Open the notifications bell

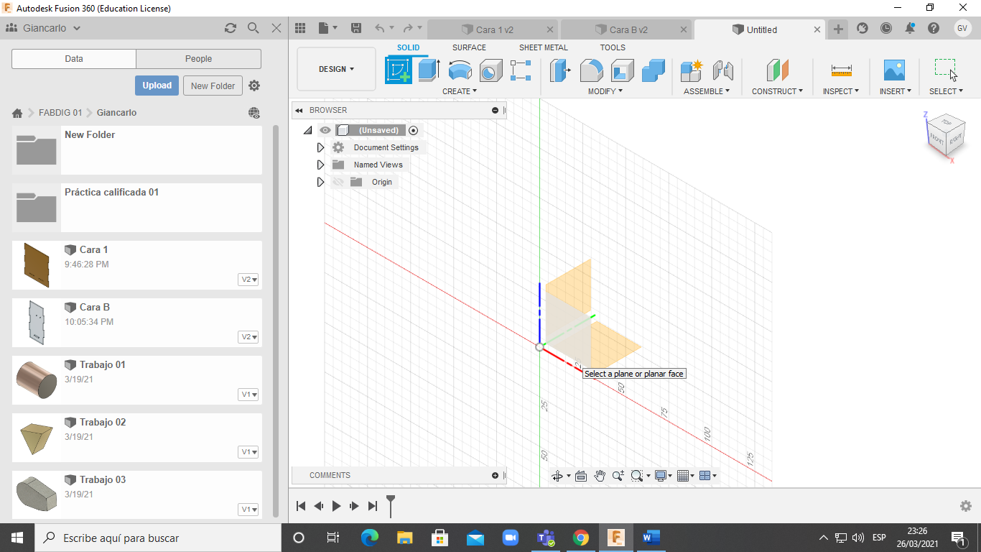(x=910, y=29)
